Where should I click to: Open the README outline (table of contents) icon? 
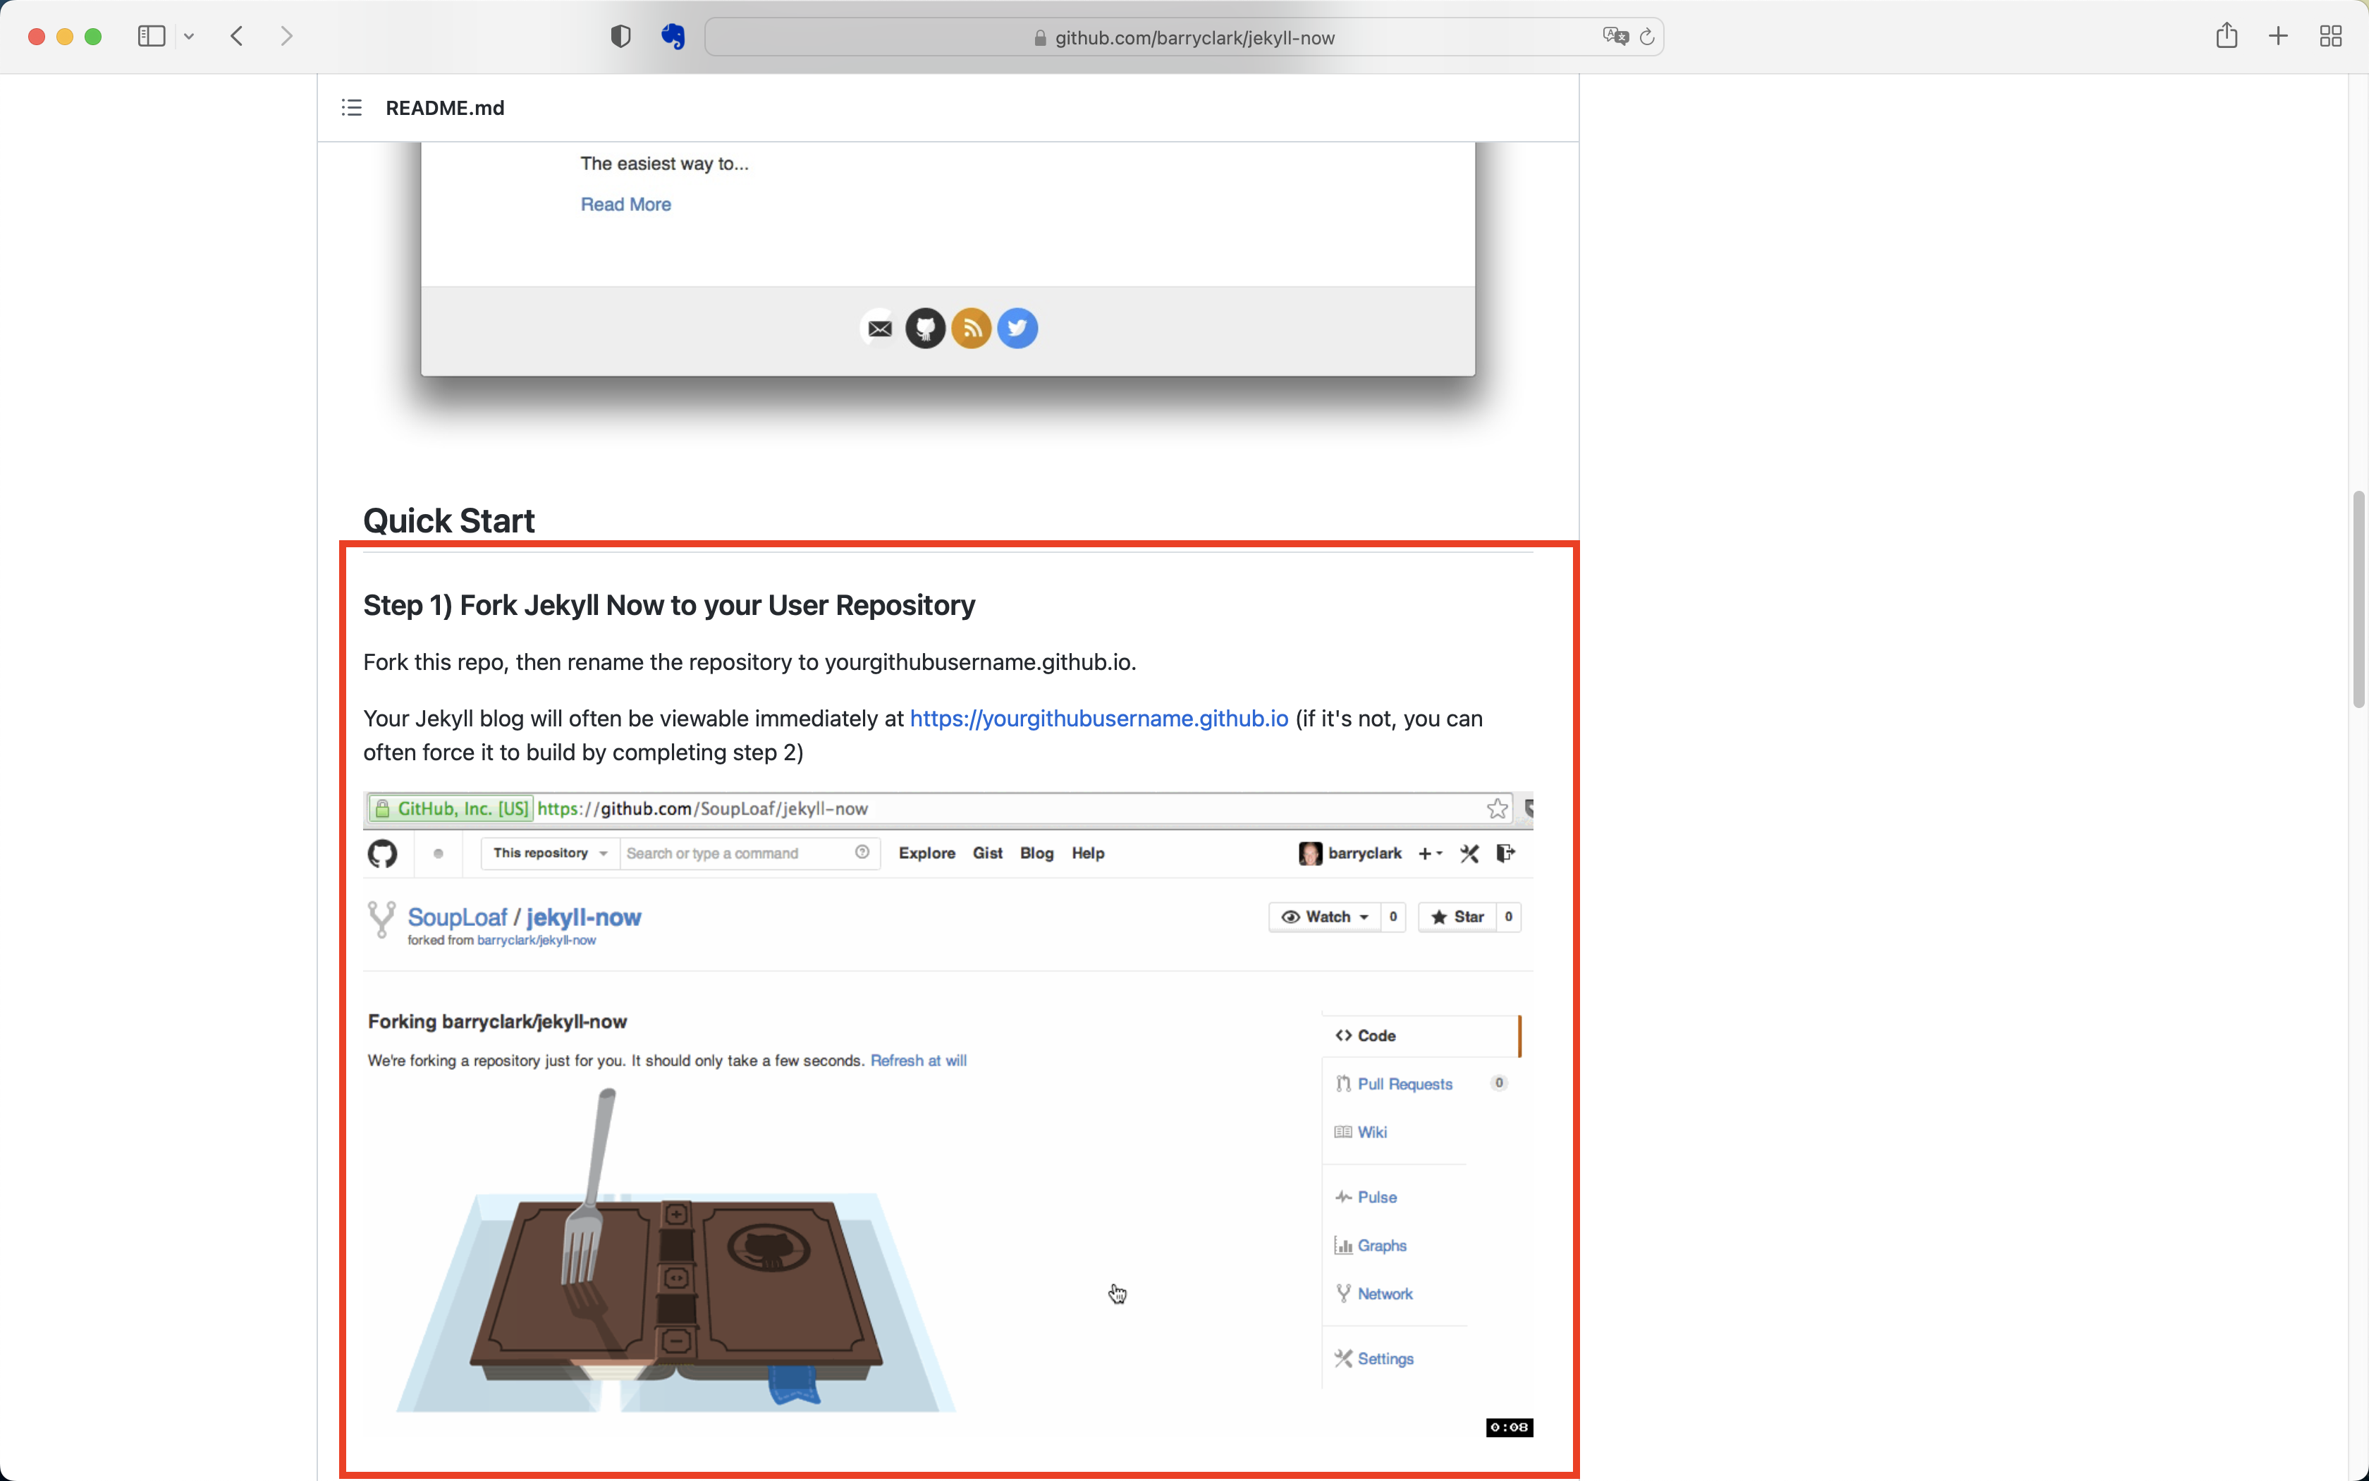tap(351, 108)
